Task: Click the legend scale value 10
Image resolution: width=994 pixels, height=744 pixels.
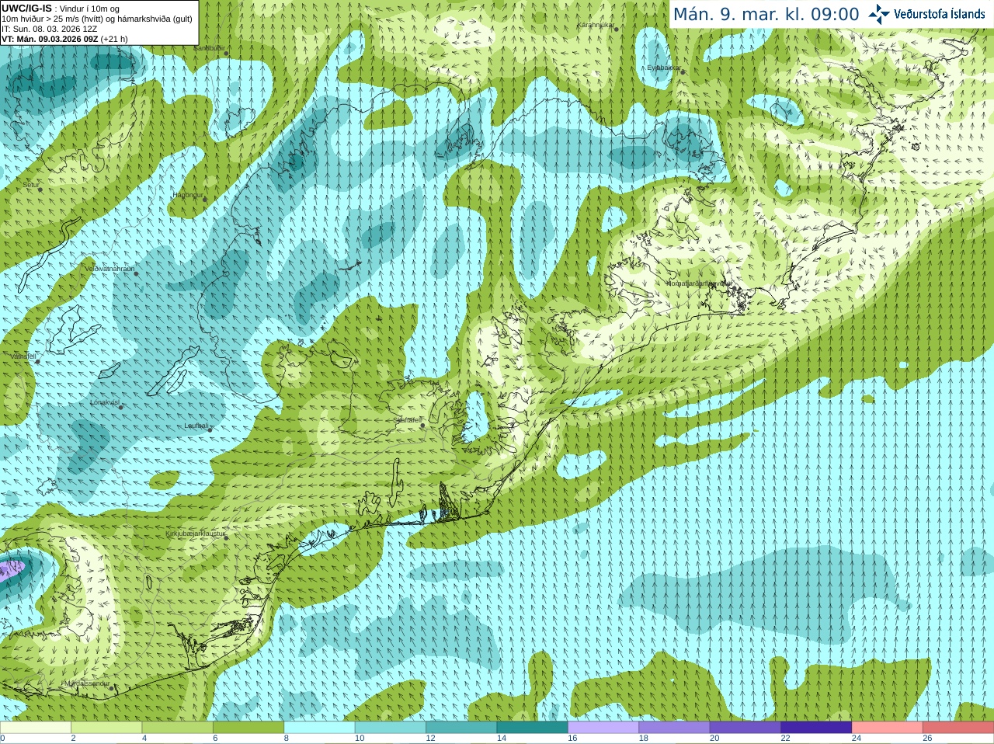Action: tap(360, 739)
